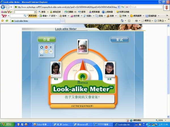Click the 知識+ toolbar item
Viewport: 170px width, 127px height.
click(88, 16)
